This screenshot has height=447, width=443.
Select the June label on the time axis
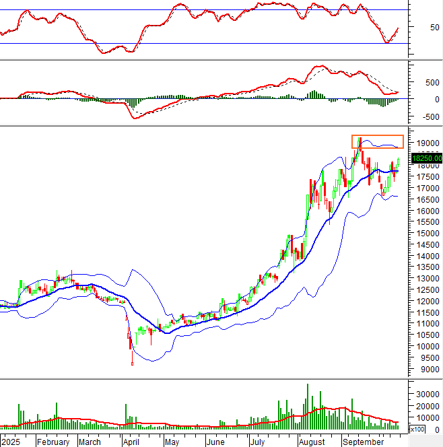pos(215,442)
